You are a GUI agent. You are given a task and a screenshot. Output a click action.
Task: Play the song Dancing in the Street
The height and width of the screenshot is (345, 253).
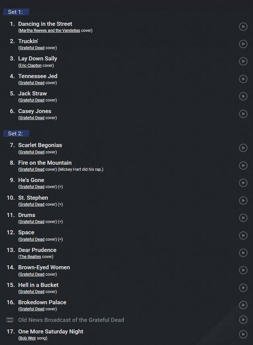243,26
